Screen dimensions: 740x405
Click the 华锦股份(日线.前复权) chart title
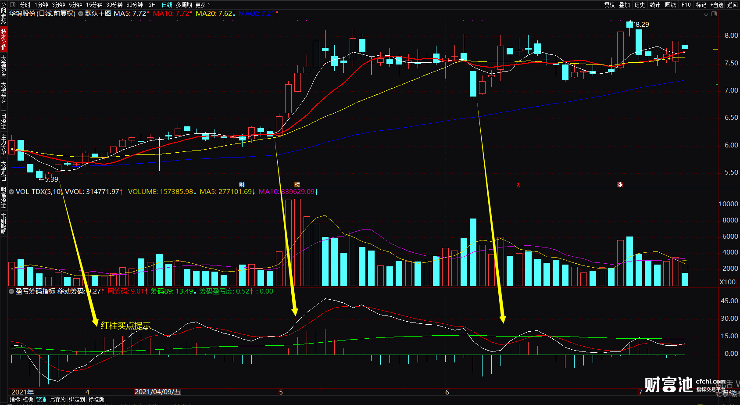coord(43,14)
